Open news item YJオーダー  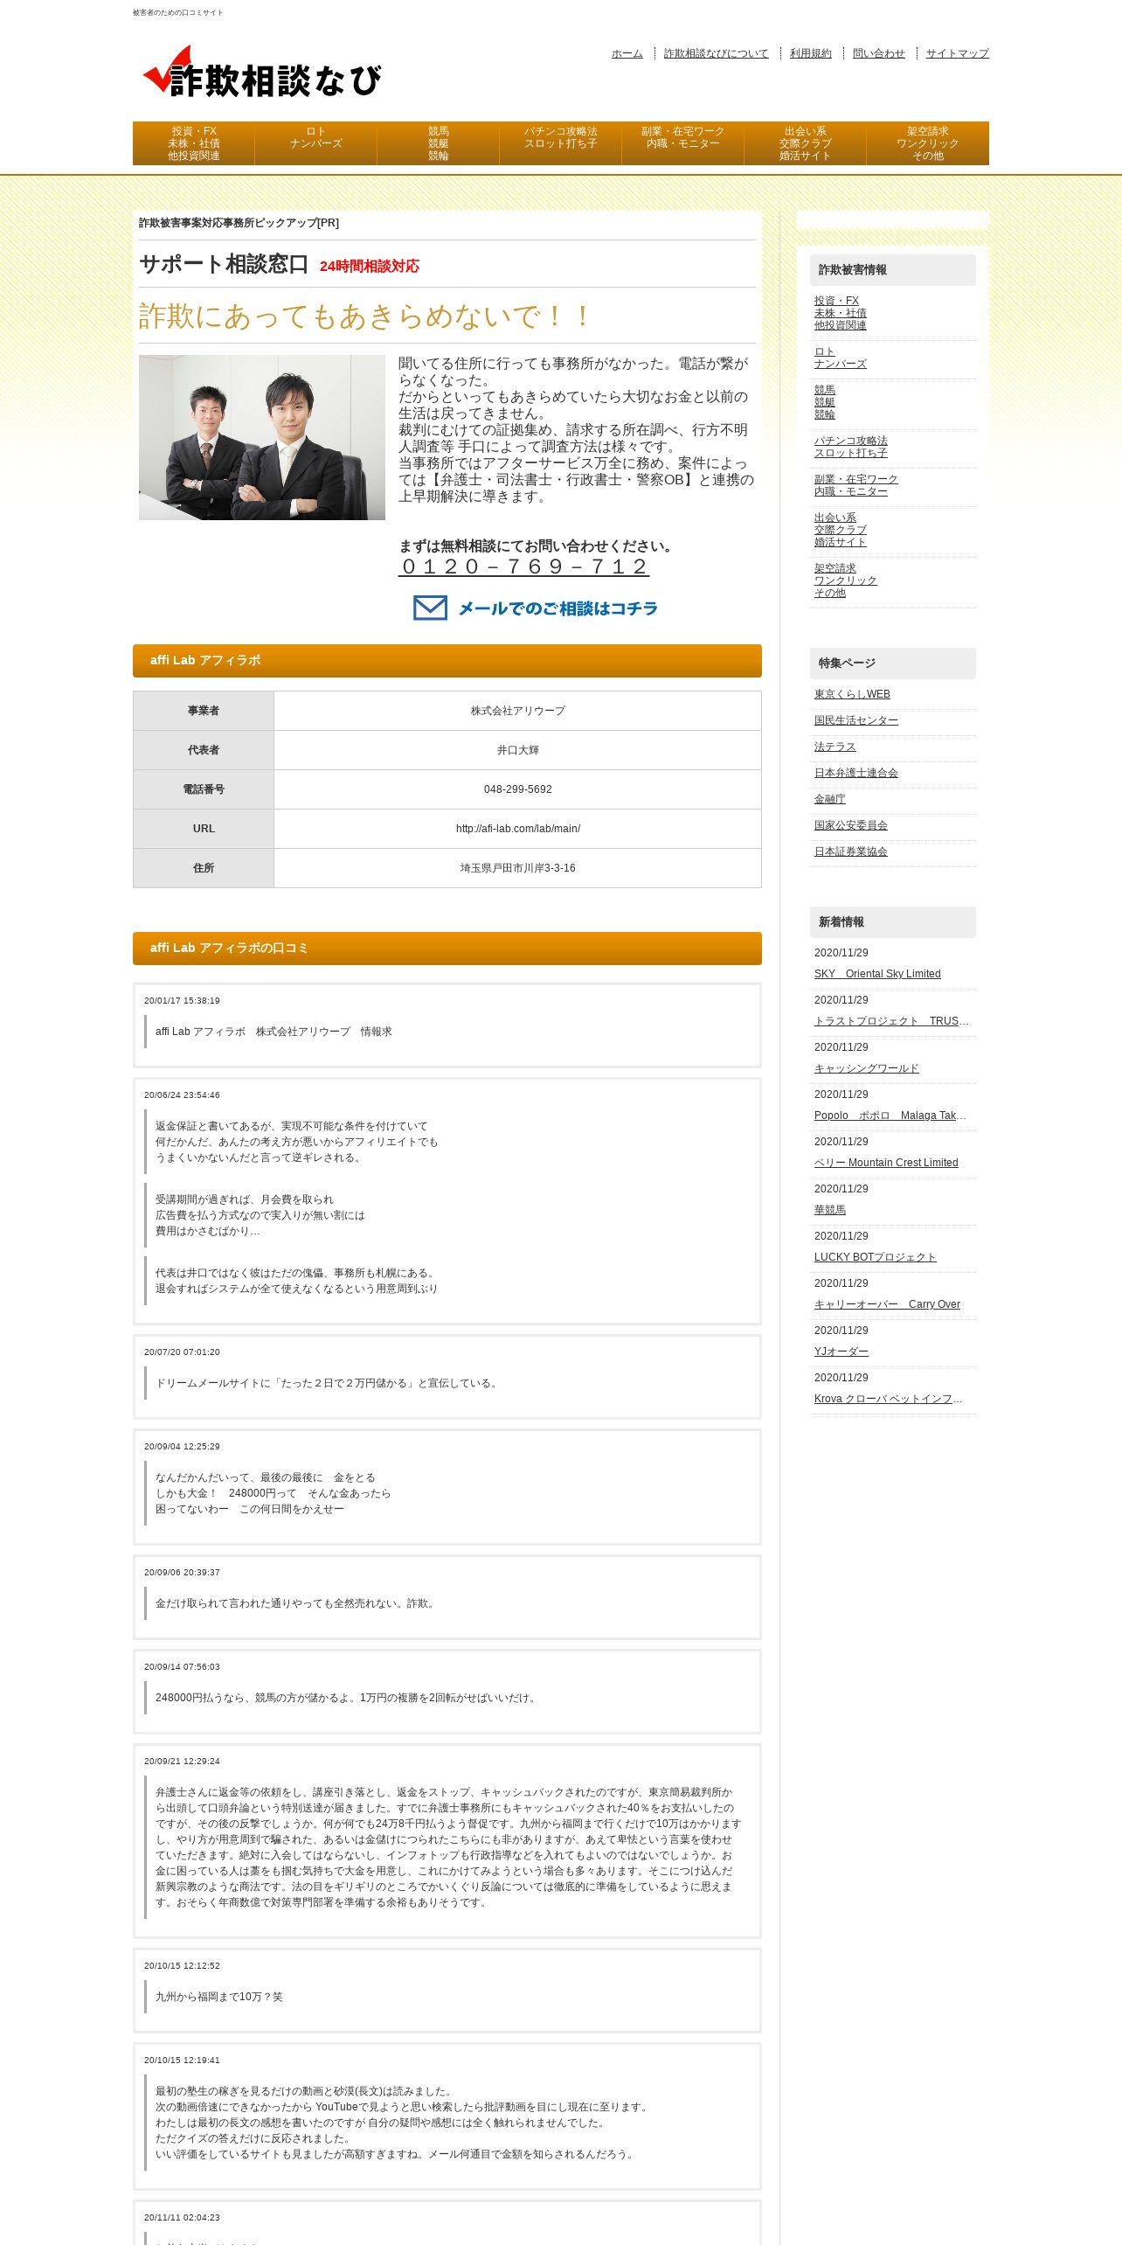tap(841, 1352)
